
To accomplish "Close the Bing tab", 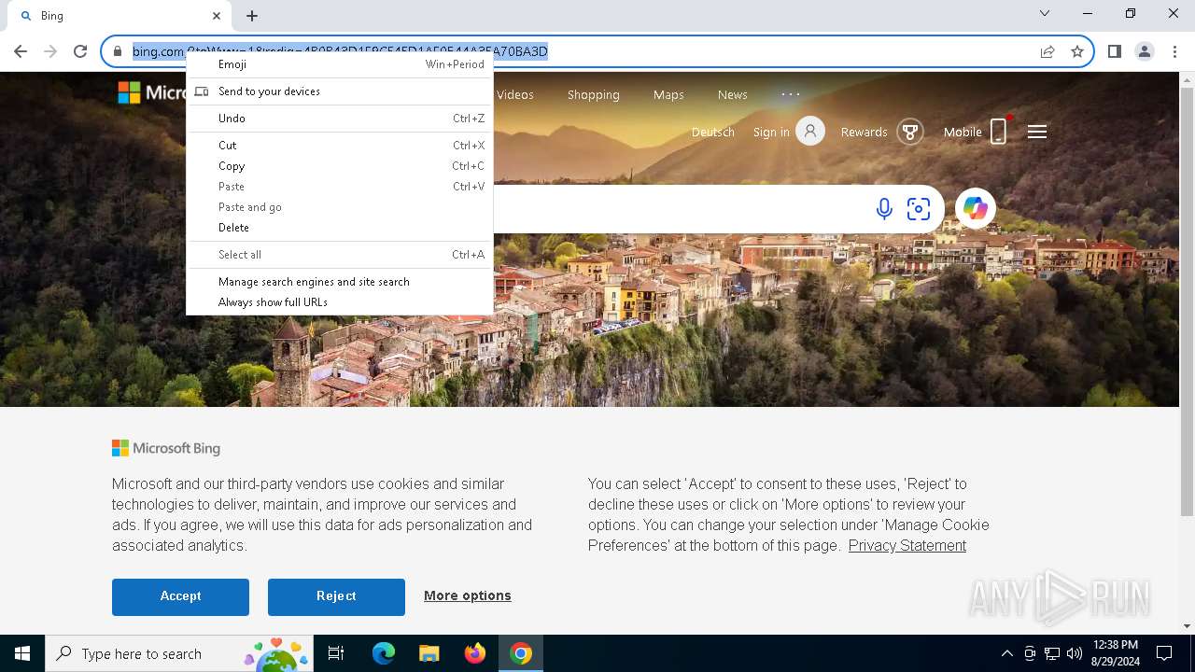I will 217,16.
